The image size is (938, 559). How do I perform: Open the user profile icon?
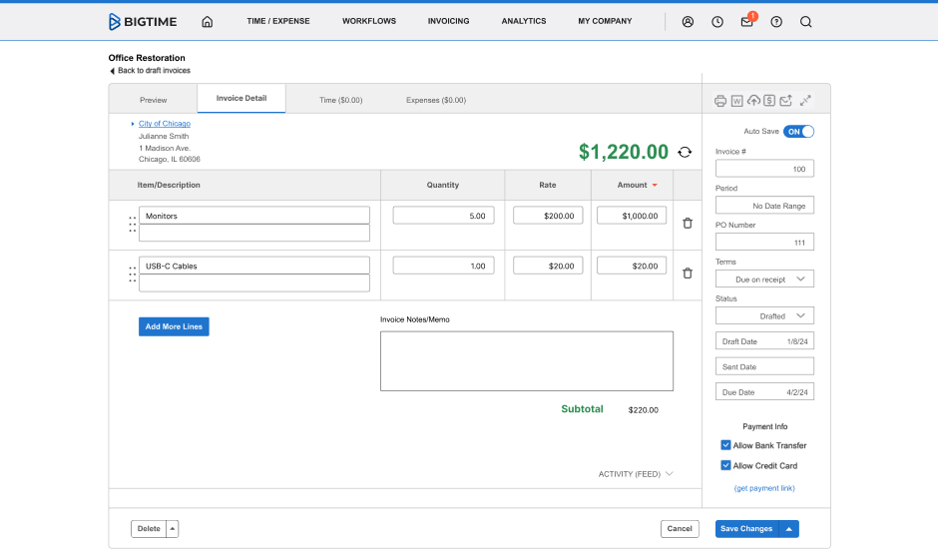click(688, 22)
